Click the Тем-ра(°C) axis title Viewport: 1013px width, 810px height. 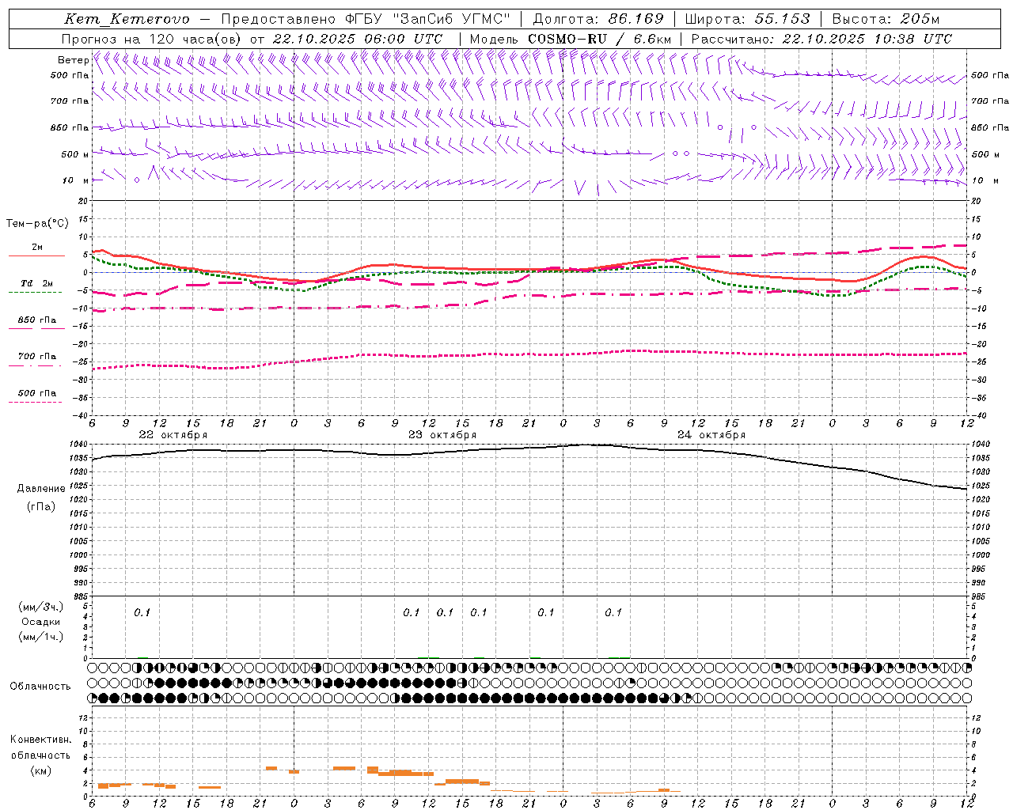coord(37,224)
